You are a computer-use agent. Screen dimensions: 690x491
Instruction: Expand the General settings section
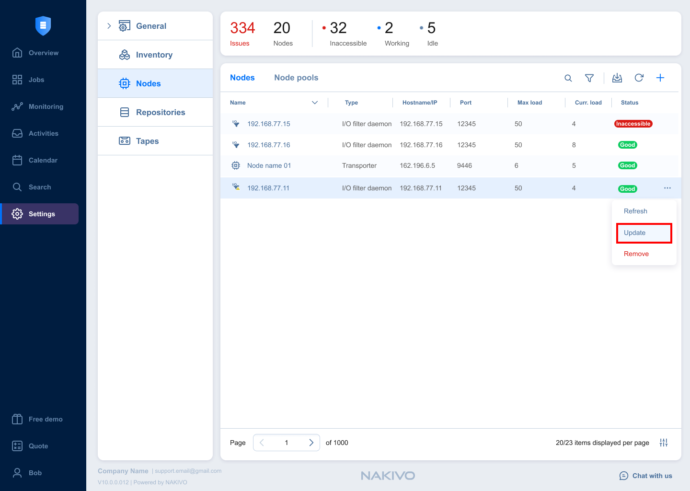[x=109, y=26]
